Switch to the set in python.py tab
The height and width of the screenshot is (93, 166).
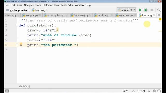coord(56,15)
